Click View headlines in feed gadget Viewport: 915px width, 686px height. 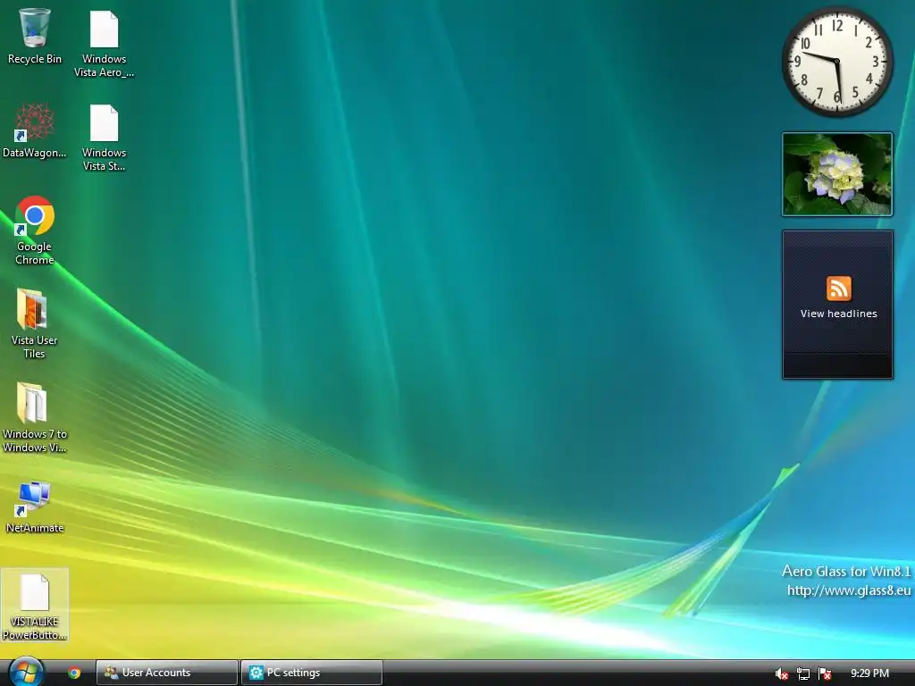[838, 314]
